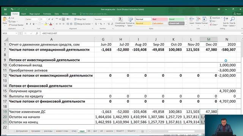The height and width of the screenshot is (136, 243).
Task: Open Format as Table
Action: click(130, 22)
